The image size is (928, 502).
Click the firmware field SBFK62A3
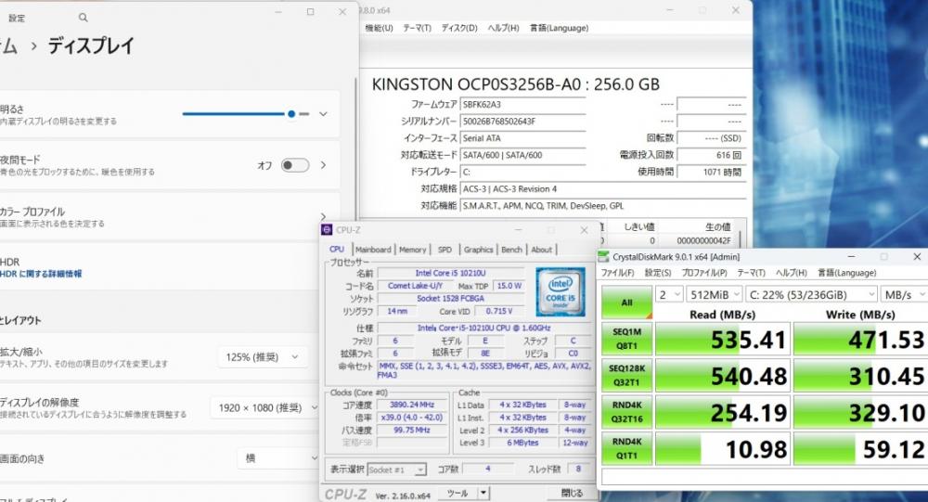tap(523, 104)
